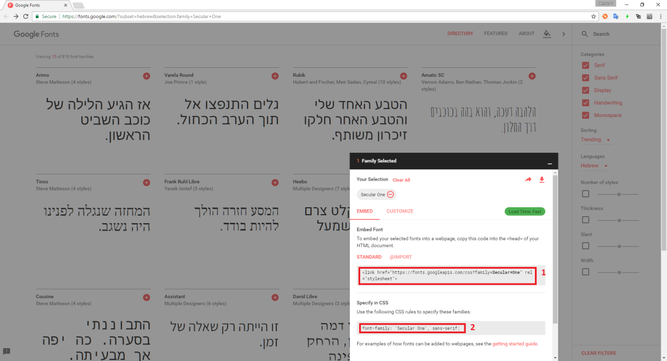This screenshot has height=361, width=667.
Task: Download the selected font family
Action: 542,180
